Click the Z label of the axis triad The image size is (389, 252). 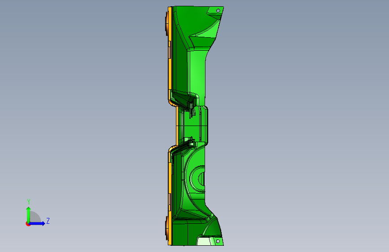click(48, 221)
